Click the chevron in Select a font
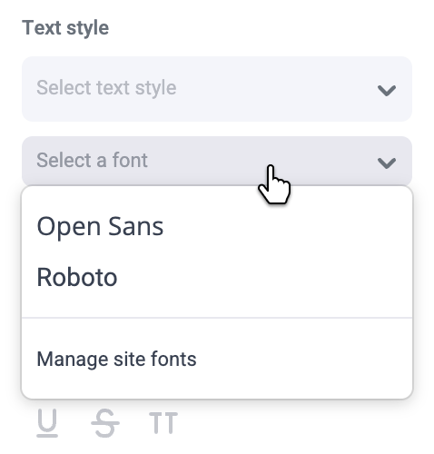 (x=387, y=163)
